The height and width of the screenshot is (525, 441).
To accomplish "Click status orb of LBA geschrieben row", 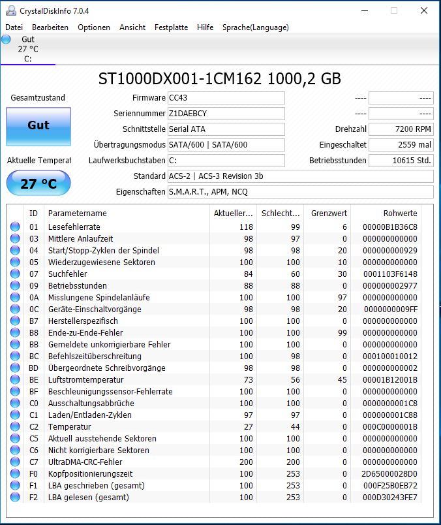I will click(15, 485).
